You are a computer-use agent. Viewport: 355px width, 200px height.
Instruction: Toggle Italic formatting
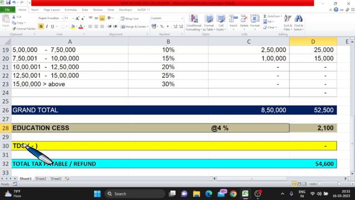(x=47, y=27)
